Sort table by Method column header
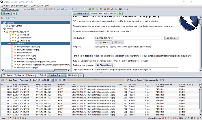The height and width of the screenshot is (120, 202). [64, 85]
